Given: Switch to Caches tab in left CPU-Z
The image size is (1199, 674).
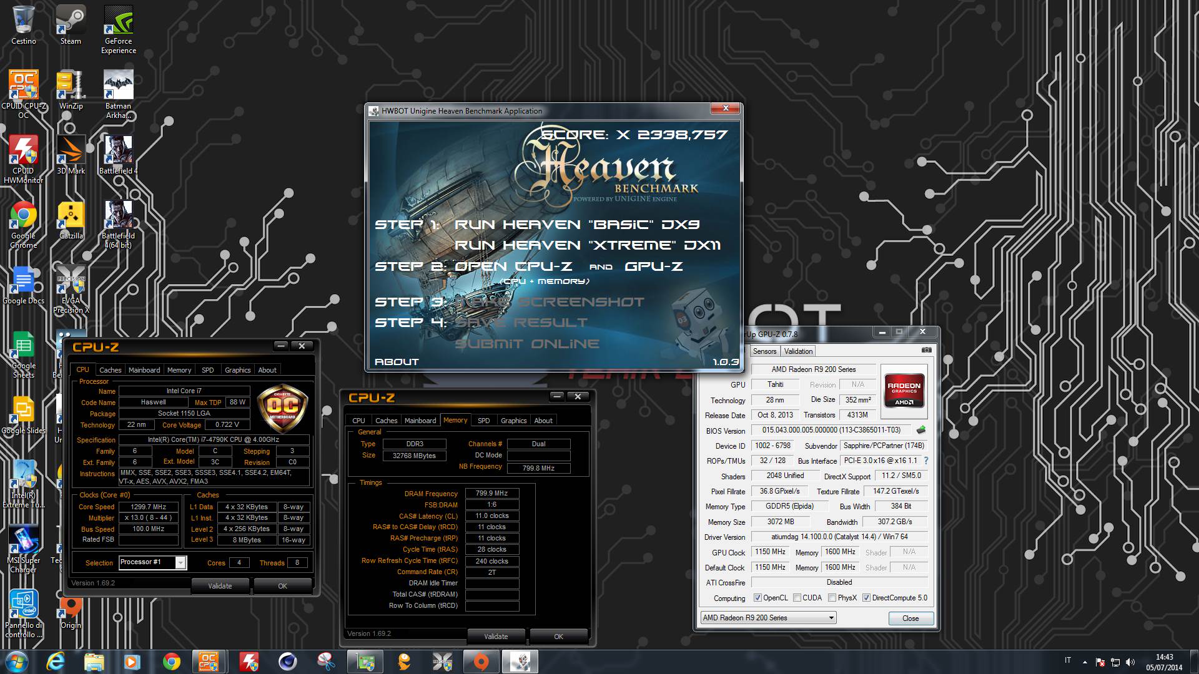Looking at the screenshot, I should tap(111, 370).
